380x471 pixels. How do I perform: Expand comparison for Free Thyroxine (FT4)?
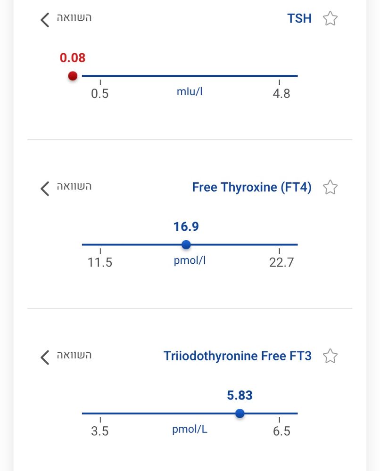click(45, 188)
